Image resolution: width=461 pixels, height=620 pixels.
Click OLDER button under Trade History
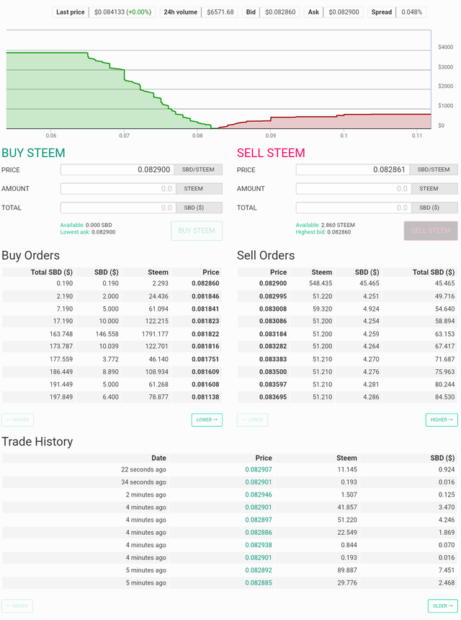coord(443,606)
